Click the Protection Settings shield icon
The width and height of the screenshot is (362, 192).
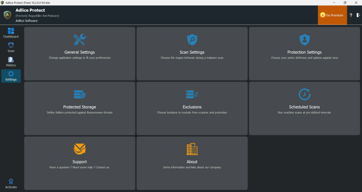click(304, 40)
